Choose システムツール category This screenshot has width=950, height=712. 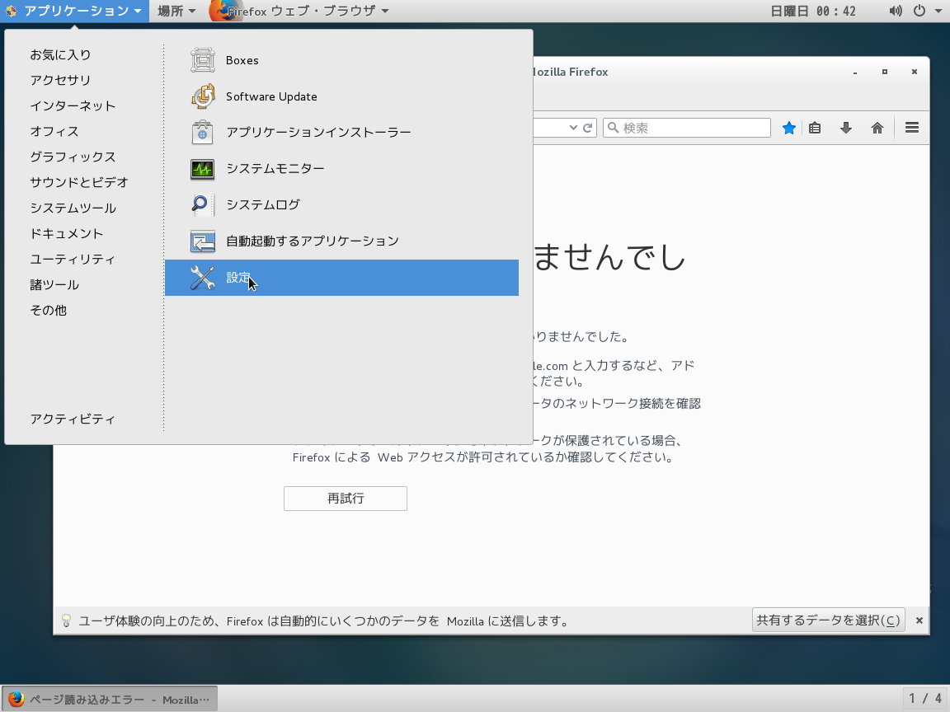(x=73, y=208)
